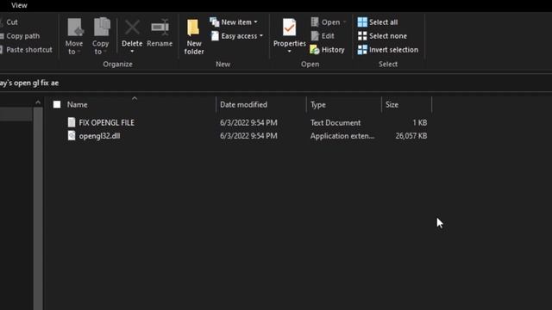
Task: Select the opengl32.dll file
Action: (99, 136)
